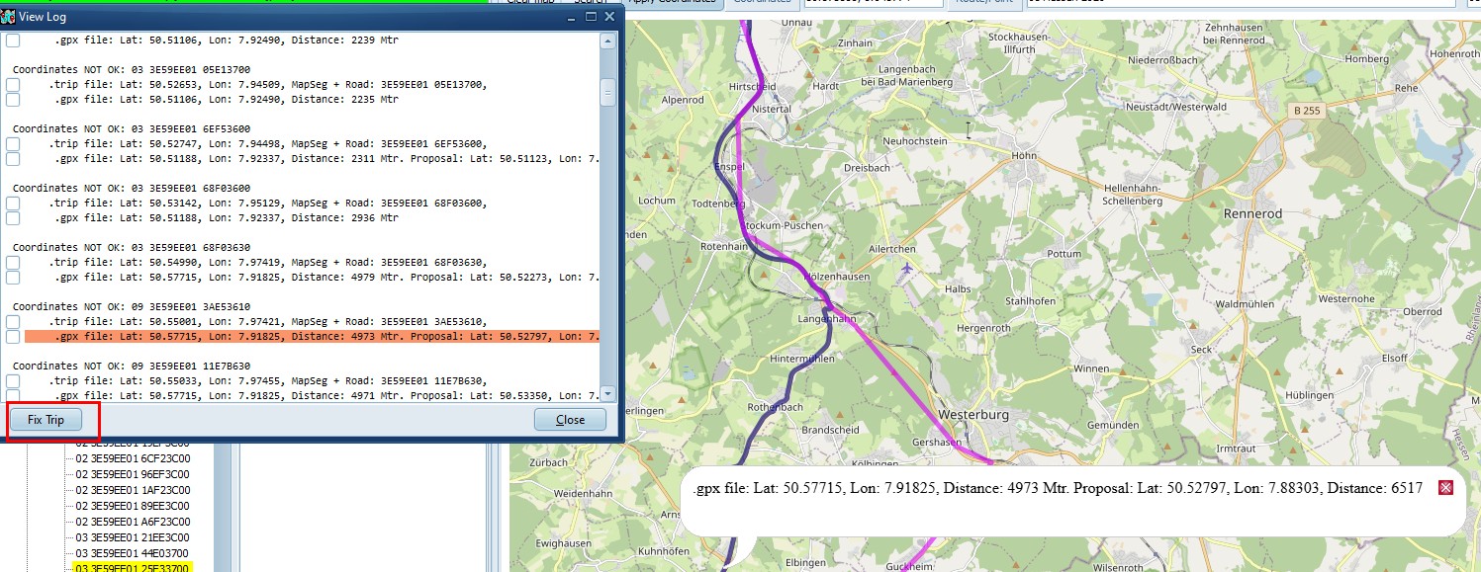Click the log scrollbar up arrow
Screen dimensions: 1481x572
click(x=608, y=41)
